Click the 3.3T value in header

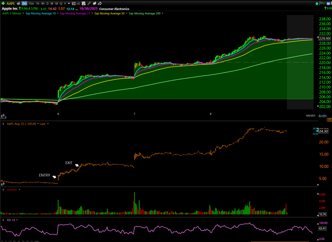(43, 9)
